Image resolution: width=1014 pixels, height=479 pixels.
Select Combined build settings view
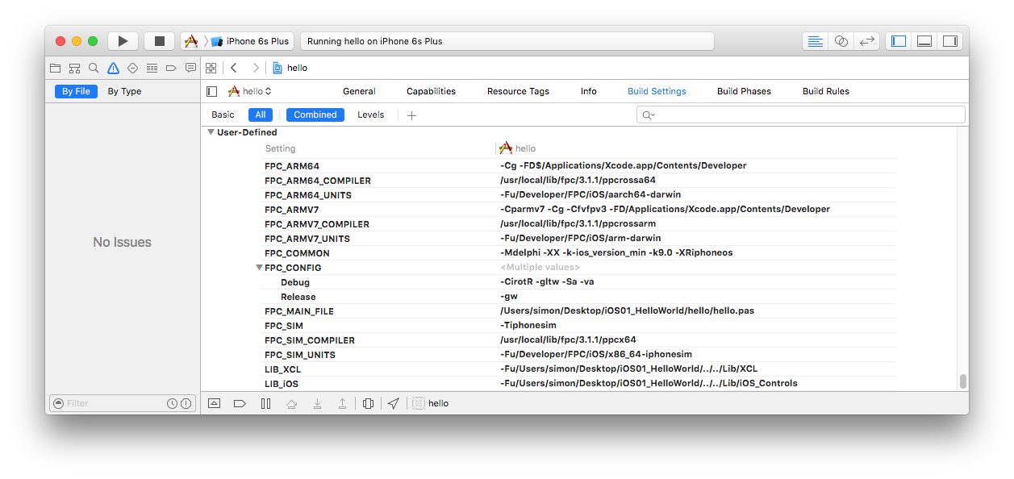click(x=315, y=115)
